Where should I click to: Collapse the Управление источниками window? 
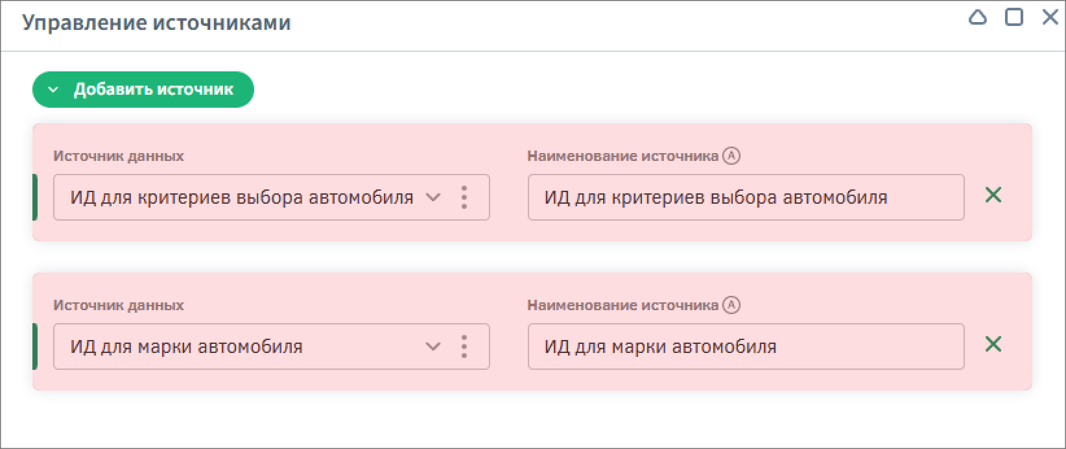[977, 18]
